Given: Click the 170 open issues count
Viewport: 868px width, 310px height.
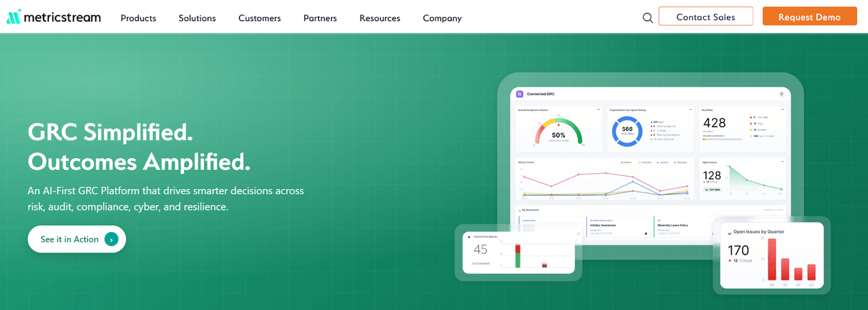Looking at the screenshot, I should pos(738,250).
